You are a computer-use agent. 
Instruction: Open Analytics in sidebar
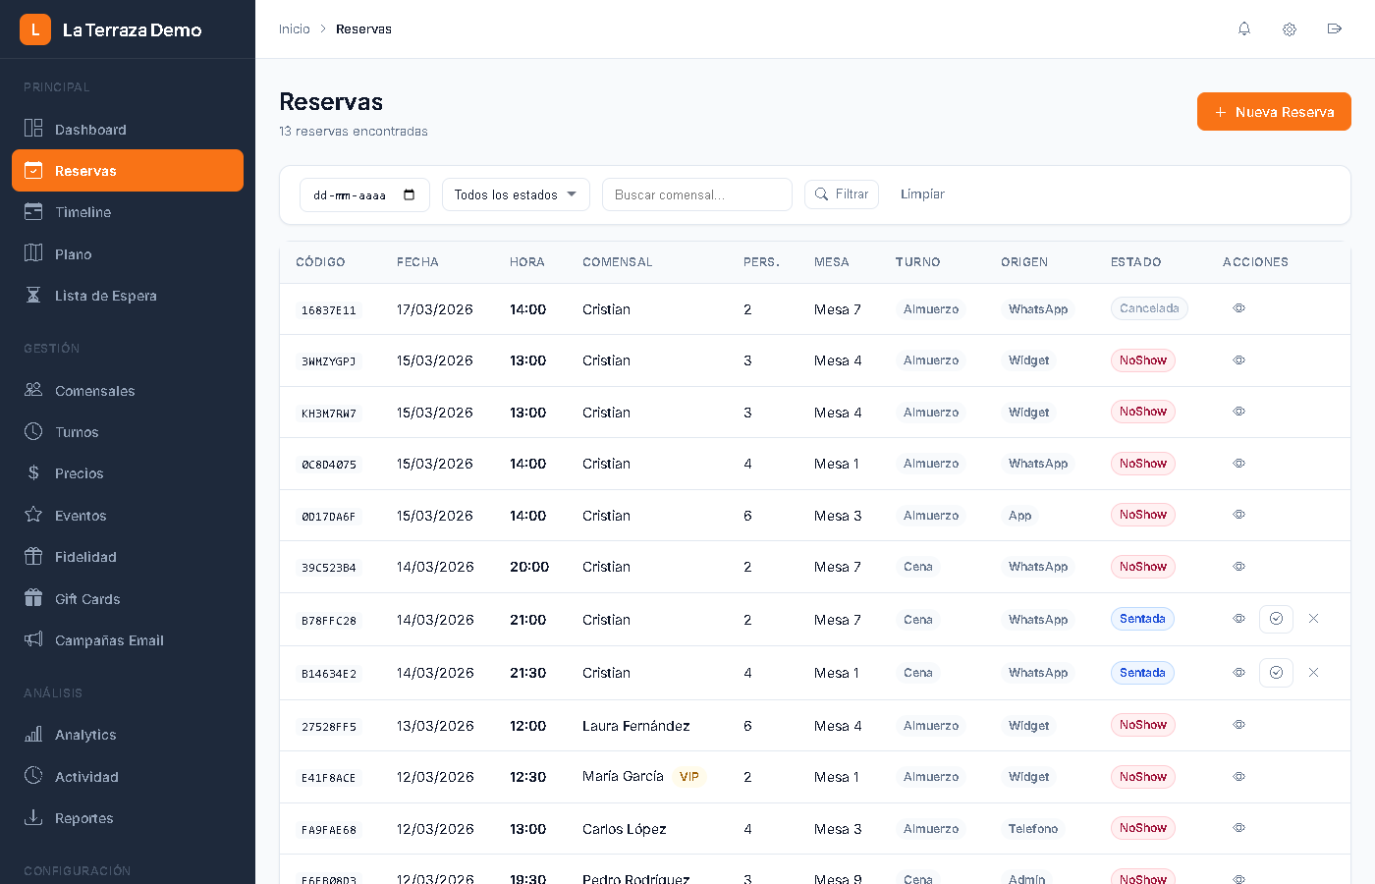pos(128,735)
